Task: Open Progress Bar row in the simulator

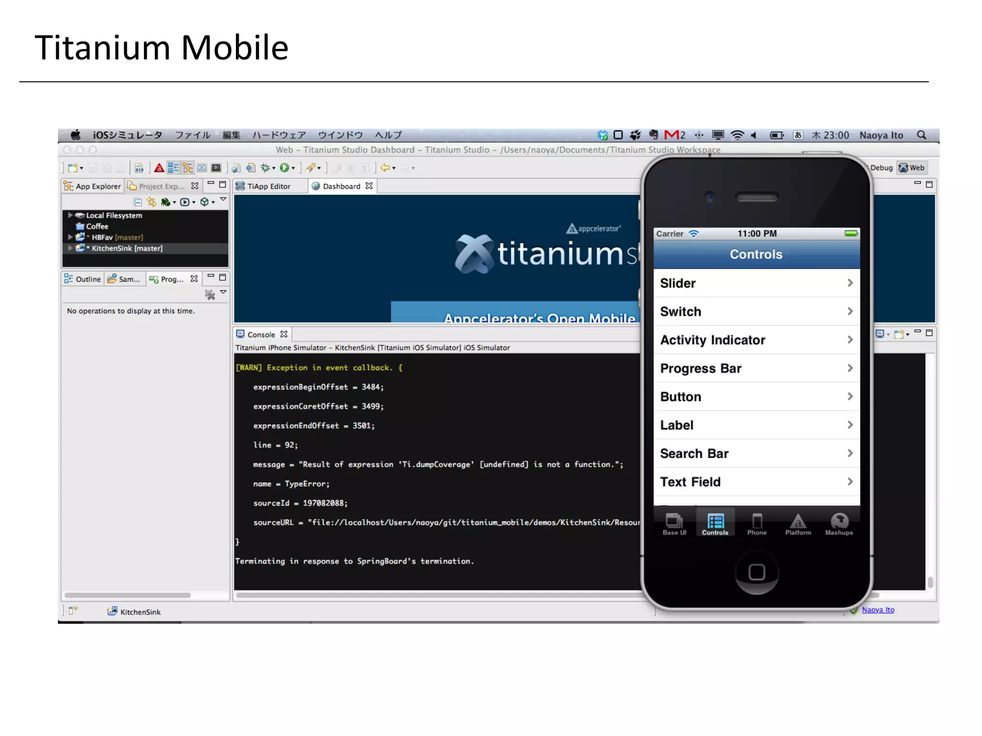Action: [757, 368]
